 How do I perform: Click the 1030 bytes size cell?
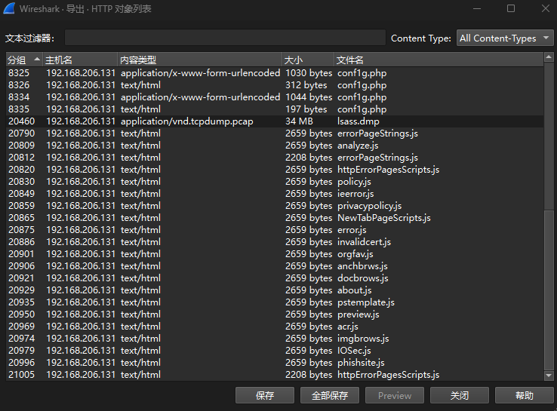[x=309, y=73]
